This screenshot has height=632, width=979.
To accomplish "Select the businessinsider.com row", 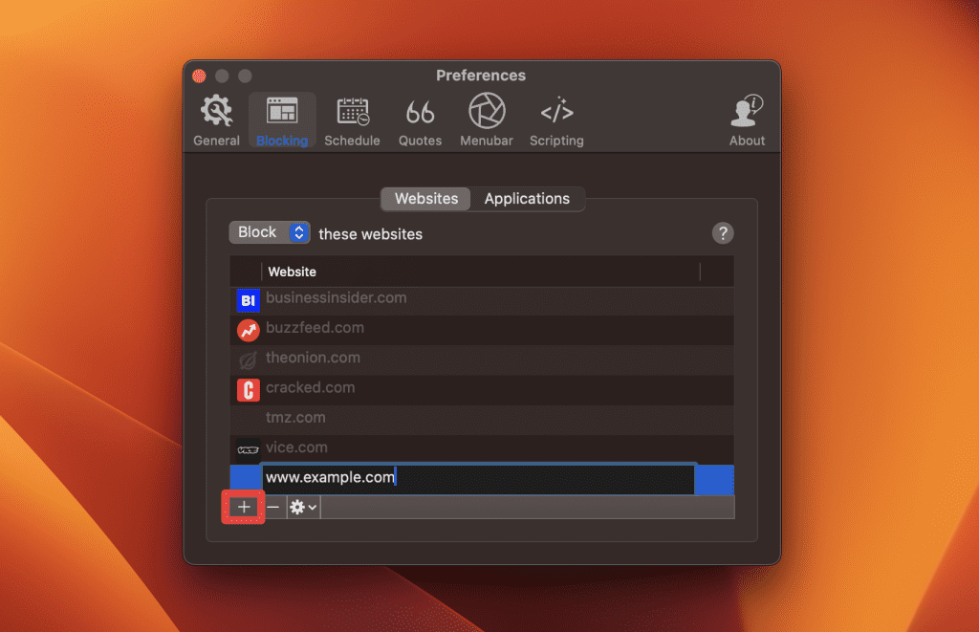I will coord(482,300).
